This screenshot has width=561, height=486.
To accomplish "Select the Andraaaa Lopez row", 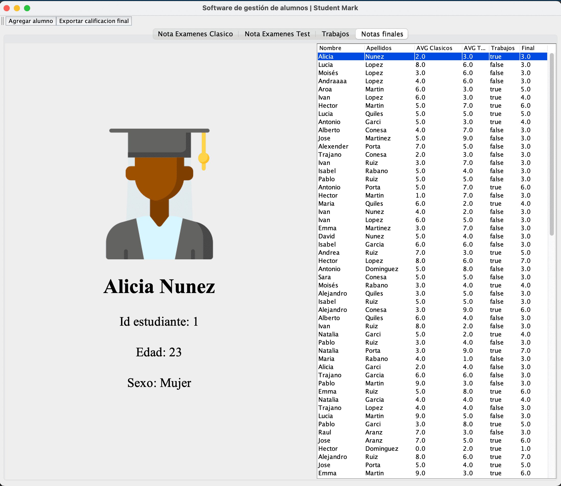I will 432,81.
